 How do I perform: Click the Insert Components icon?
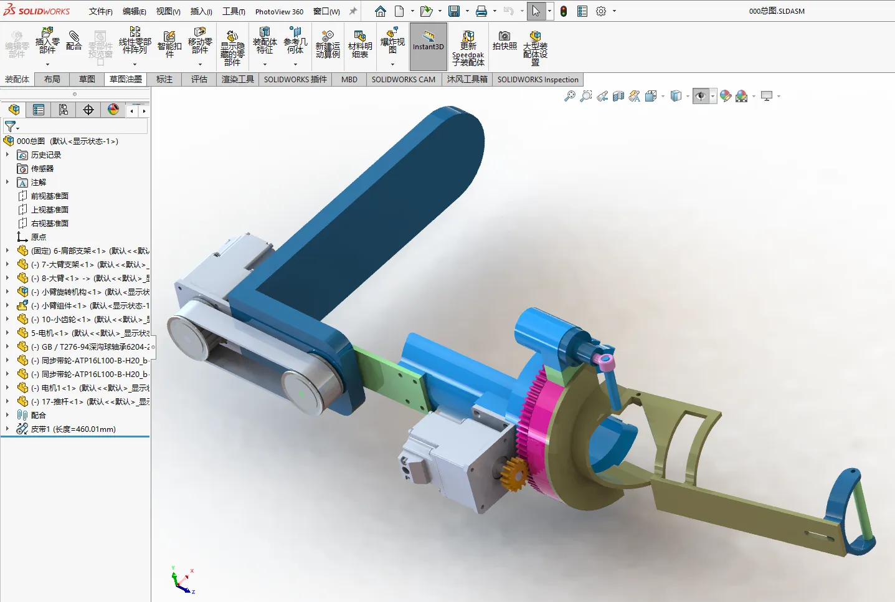tap(47, 41)
